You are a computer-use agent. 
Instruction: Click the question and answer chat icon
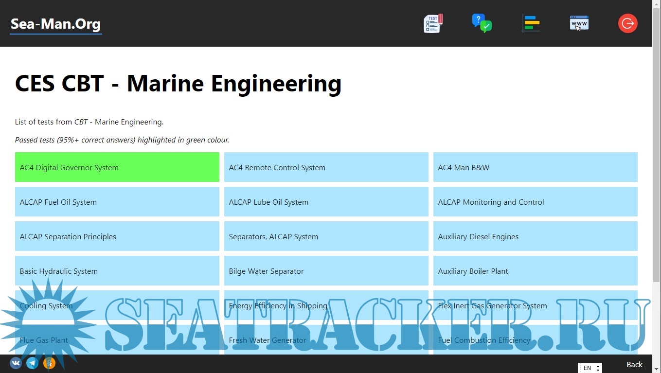tap(482, 23)
